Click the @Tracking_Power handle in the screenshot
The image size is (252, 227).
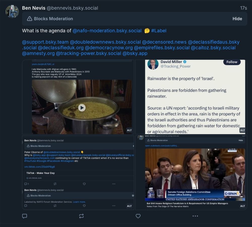point(175,66)
